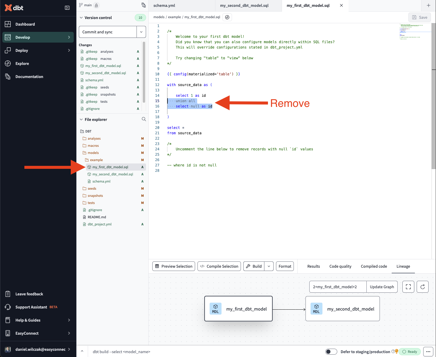Open dbt_project.yml file
Screen dimensions: 436x357
(97, 224)
